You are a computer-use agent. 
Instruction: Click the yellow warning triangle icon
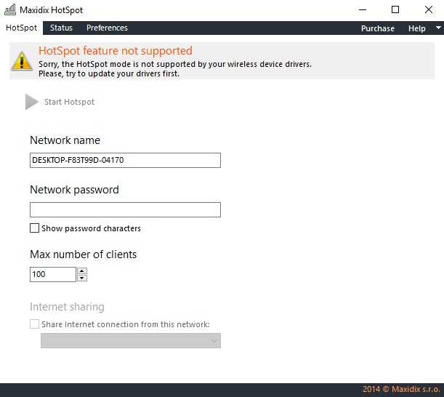(x=22, y=61)
